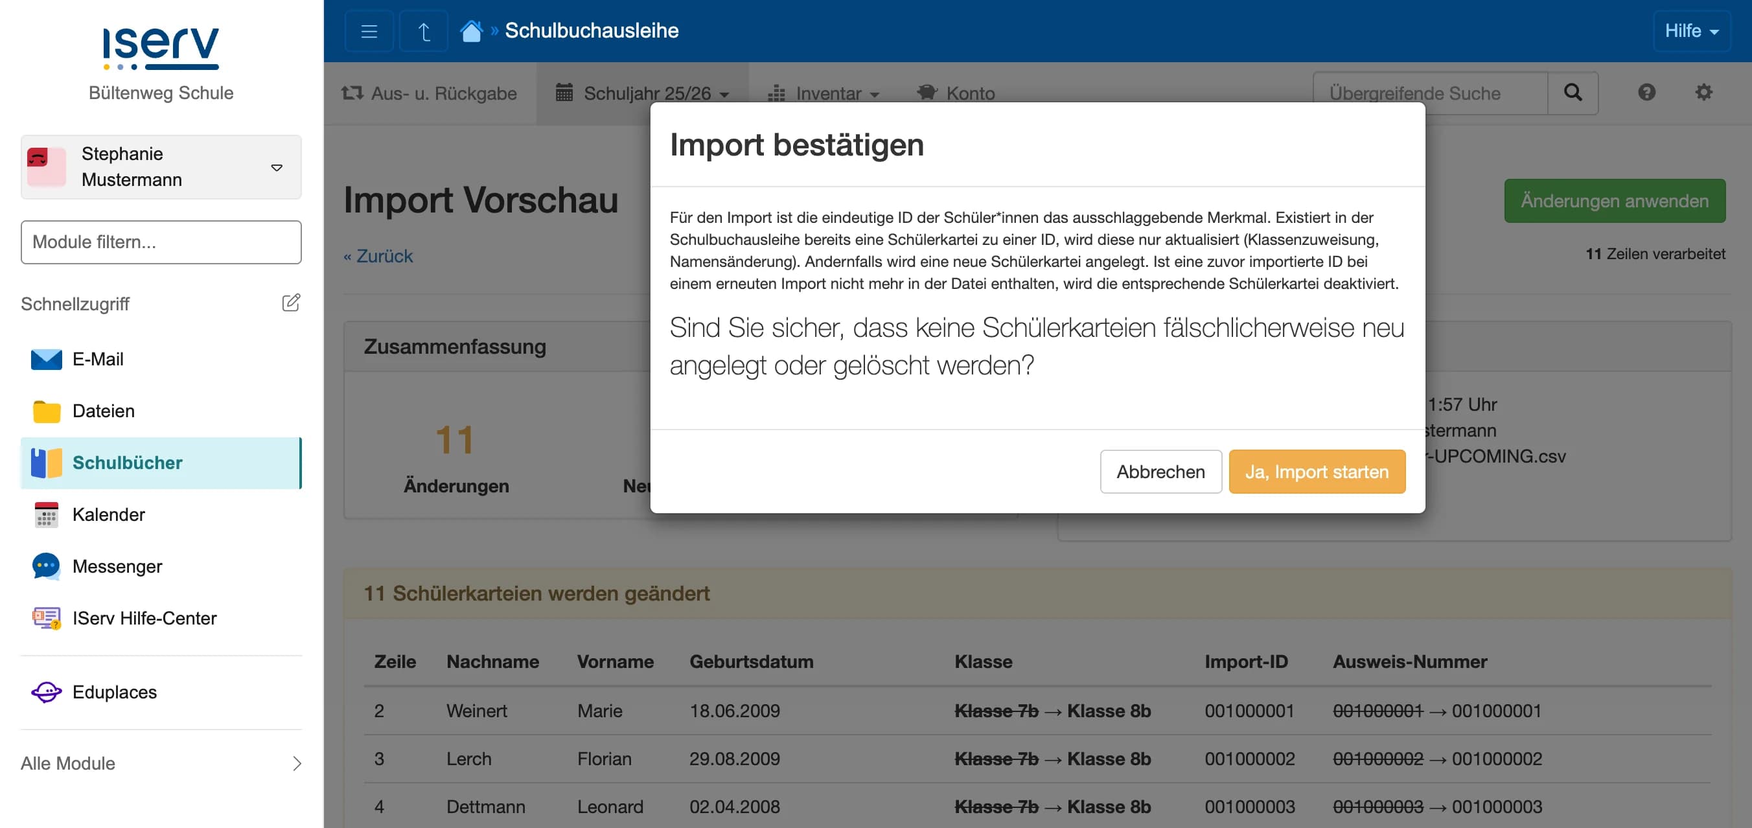
Task: Open the Aus- u. Rückgabe tab
Action: 428,93
